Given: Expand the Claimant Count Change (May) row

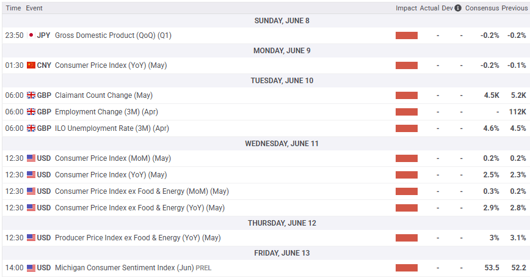Looking at the screenshot, I should 103,95.
